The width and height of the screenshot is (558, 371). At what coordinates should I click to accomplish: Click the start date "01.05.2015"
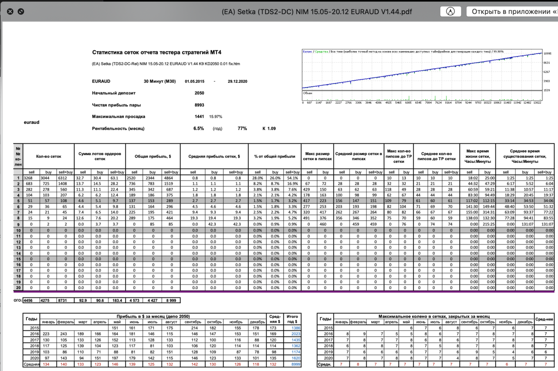(195, 81)
